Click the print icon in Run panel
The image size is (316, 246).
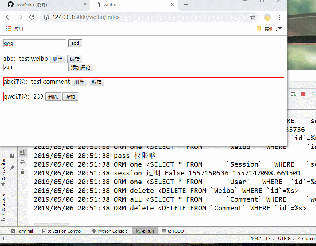23,162
